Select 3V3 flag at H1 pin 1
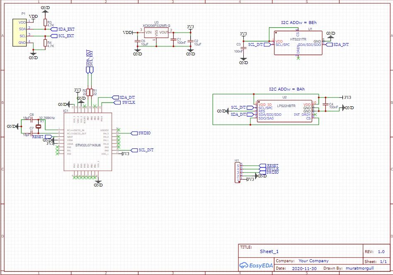Image resolution: width=393 pixels, height=275 pixels. (250, 179)
